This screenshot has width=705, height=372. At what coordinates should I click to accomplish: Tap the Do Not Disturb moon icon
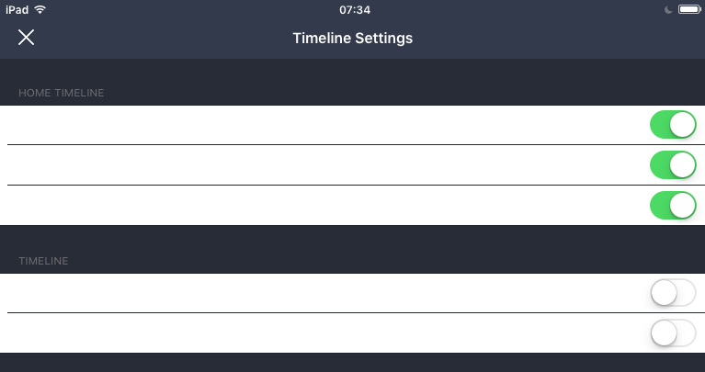[668, 9]
